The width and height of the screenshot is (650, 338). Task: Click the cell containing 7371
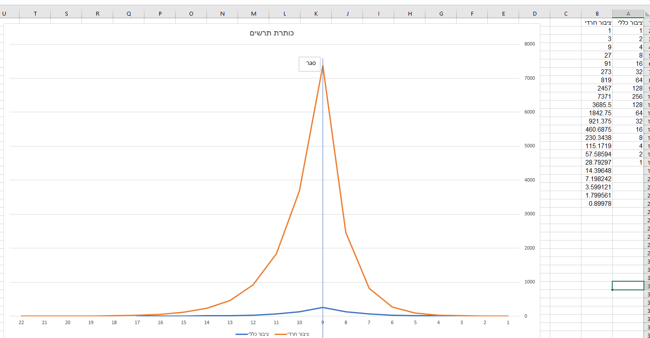point(597,97)
